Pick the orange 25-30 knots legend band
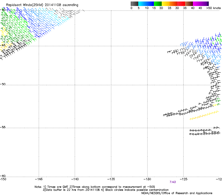 (173, 4)
